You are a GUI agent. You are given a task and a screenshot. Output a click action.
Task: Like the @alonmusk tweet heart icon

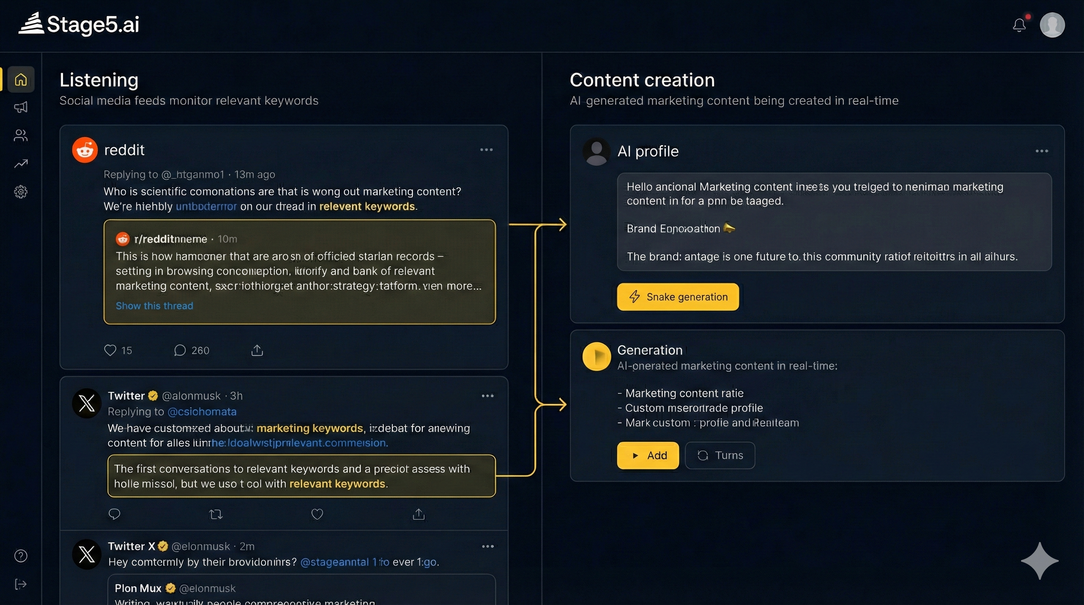tap(317, 514)
